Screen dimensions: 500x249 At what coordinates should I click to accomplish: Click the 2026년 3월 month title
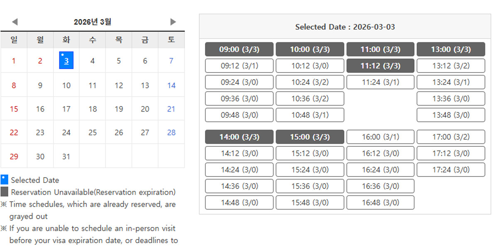pyautogui.click(x=93, y=22)
